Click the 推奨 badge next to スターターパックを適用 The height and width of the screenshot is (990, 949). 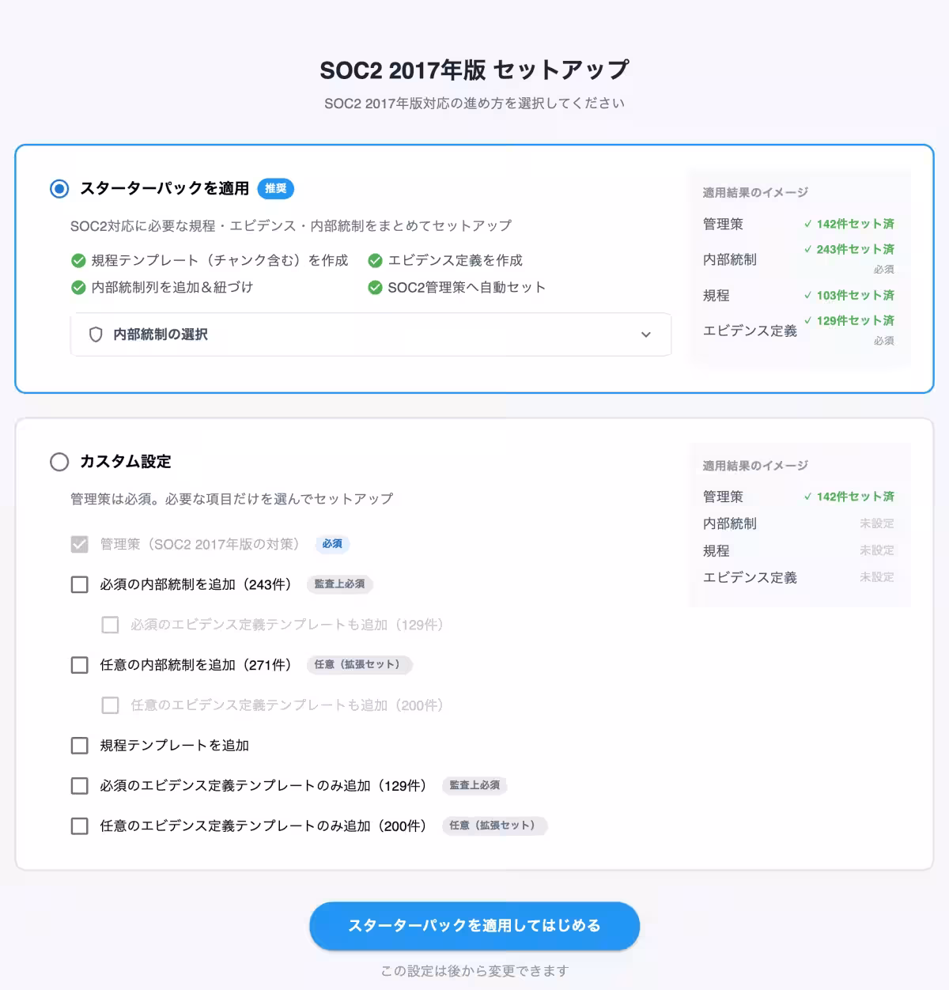coord(275,189)
